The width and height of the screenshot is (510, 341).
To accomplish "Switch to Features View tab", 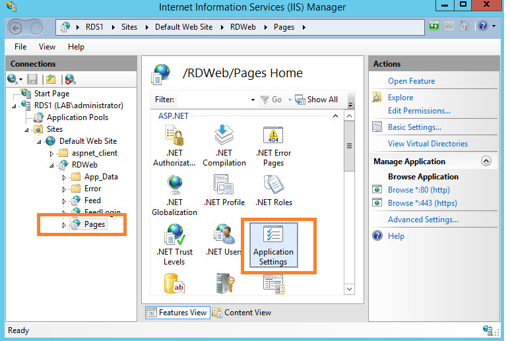I will [x=177, y=313].
